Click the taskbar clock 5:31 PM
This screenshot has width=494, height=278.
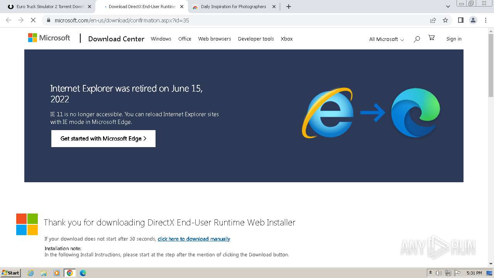(474, 273)
